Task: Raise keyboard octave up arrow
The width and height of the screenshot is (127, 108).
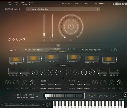Action: click(x=43, y=103)
